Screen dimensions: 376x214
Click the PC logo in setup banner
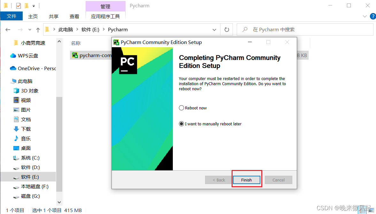pyautogui.click(x=128, y=64)
